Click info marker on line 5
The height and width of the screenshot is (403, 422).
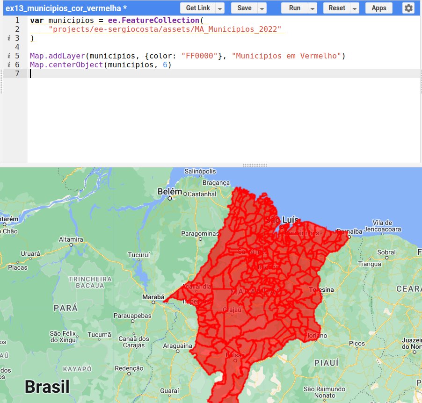click(9, 56)
